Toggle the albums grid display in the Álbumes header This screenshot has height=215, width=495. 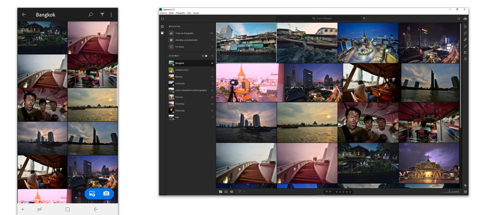coord(206,56)
